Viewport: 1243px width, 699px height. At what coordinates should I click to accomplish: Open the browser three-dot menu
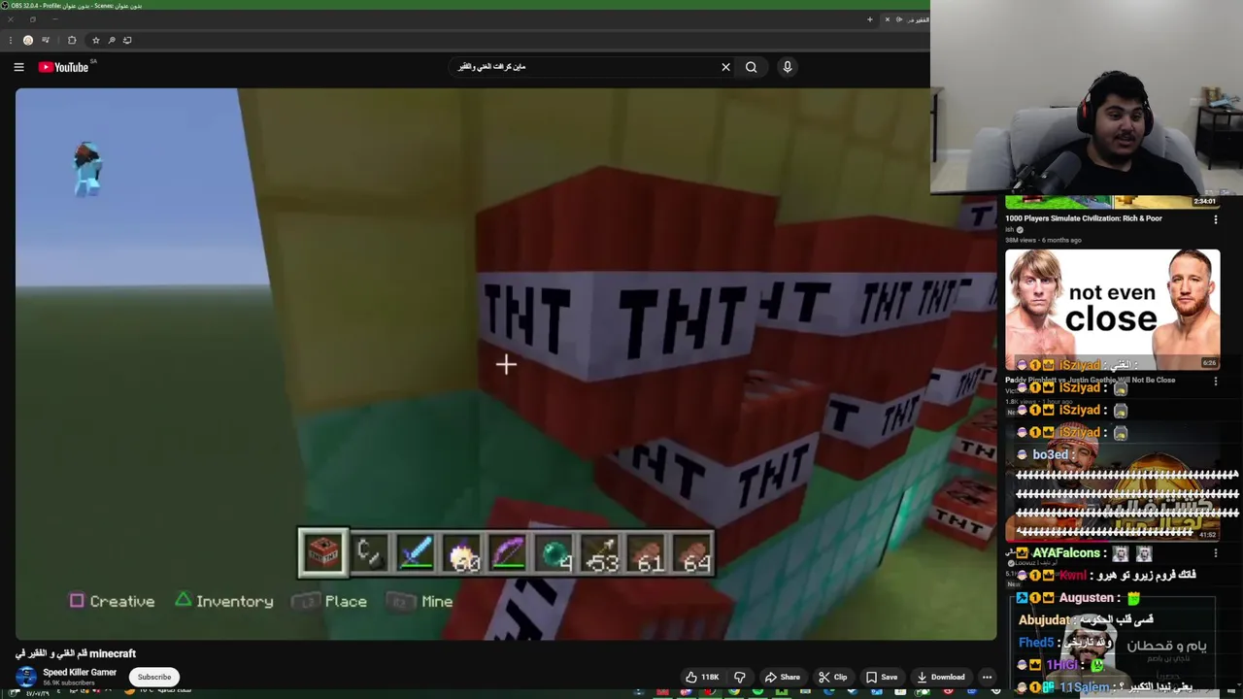tap(11, 40)
